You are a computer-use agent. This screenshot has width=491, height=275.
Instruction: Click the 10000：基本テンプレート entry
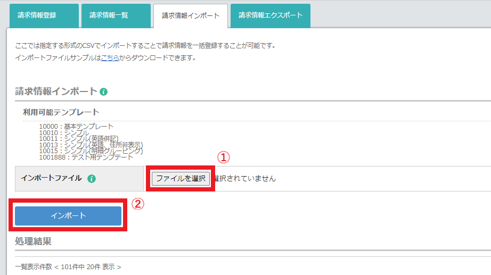(76, 127)
